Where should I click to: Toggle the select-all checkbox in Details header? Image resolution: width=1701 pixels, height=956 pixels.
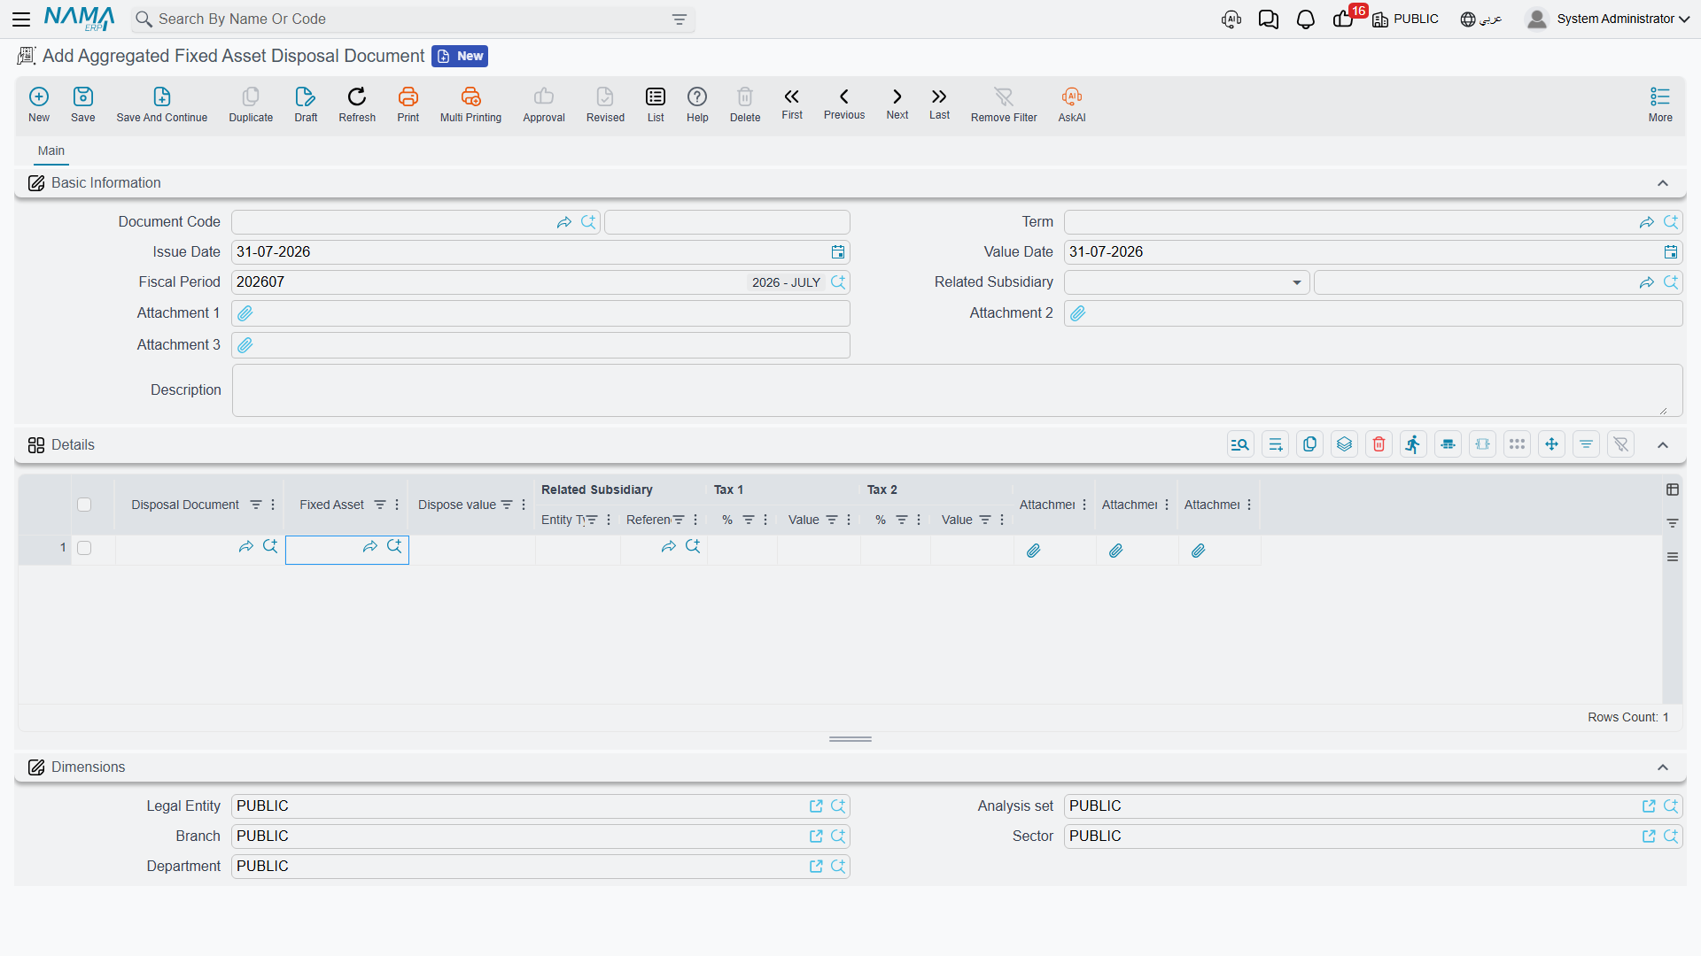click(x=84, y=505)
